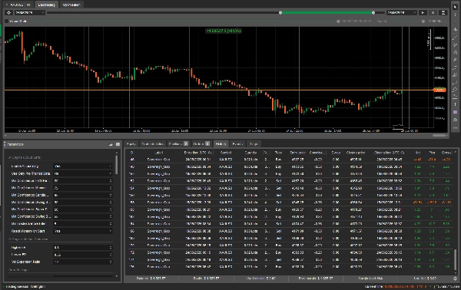
Task: Open the Logs tab
Action: pyautogui.click(x=254, y=143)
